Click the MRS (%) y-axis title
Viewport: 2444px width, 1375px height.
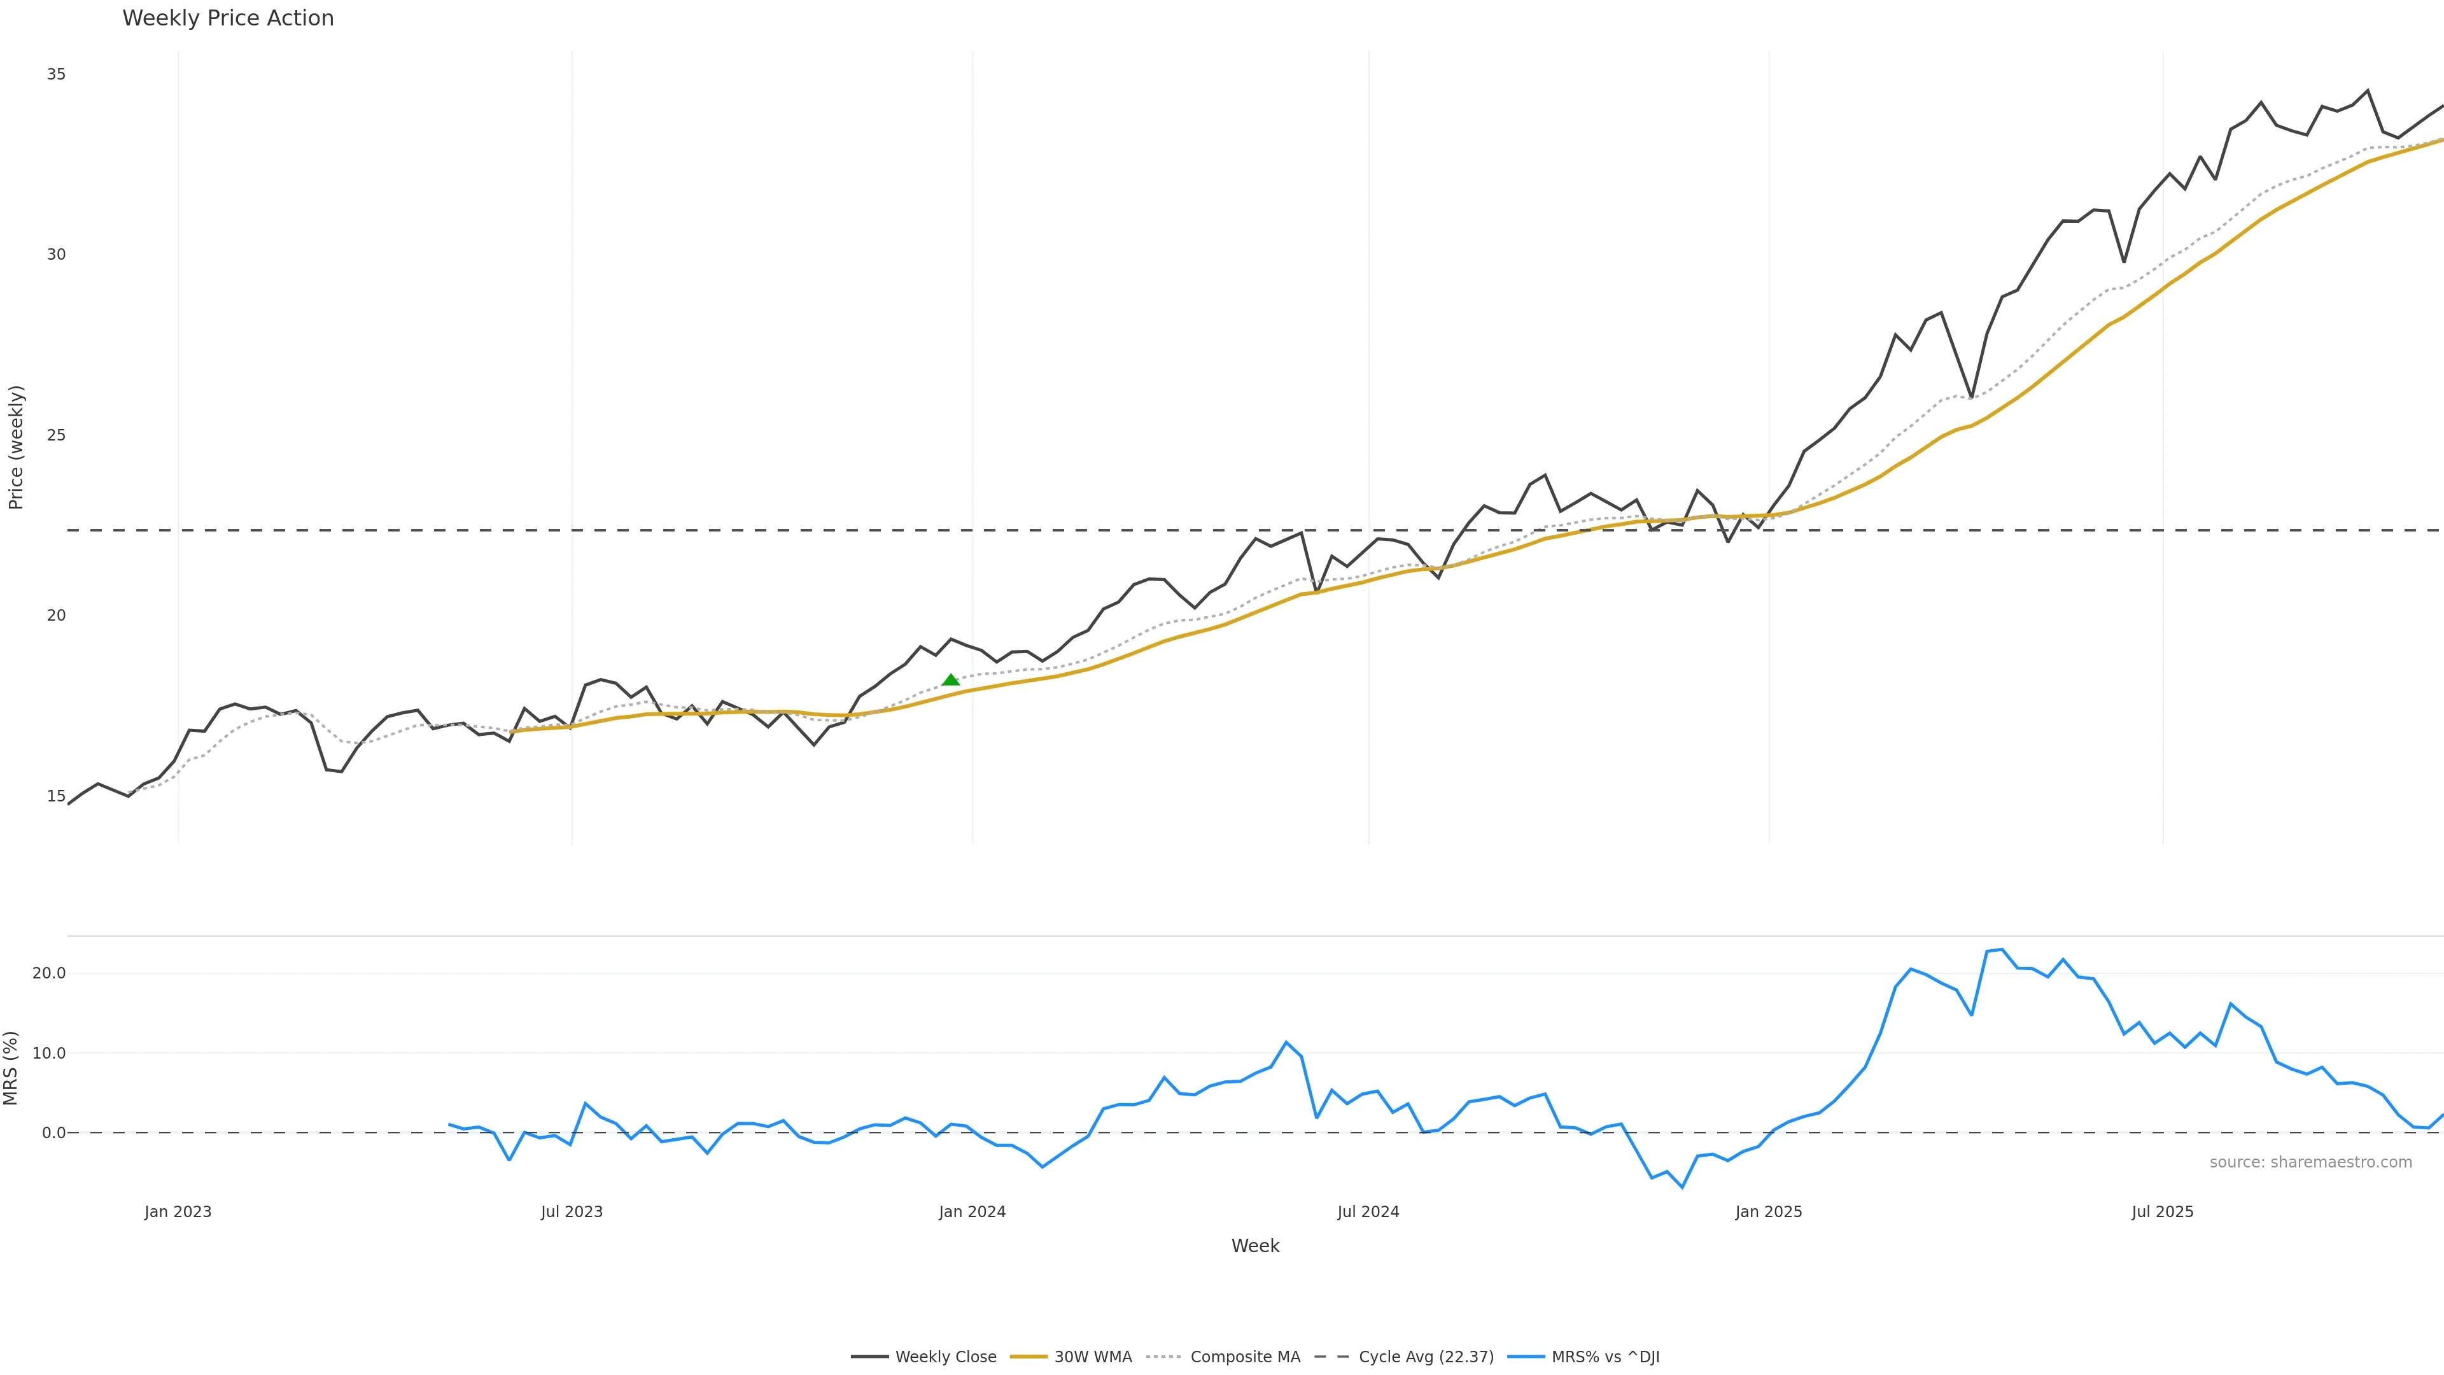click(11, 1068)
